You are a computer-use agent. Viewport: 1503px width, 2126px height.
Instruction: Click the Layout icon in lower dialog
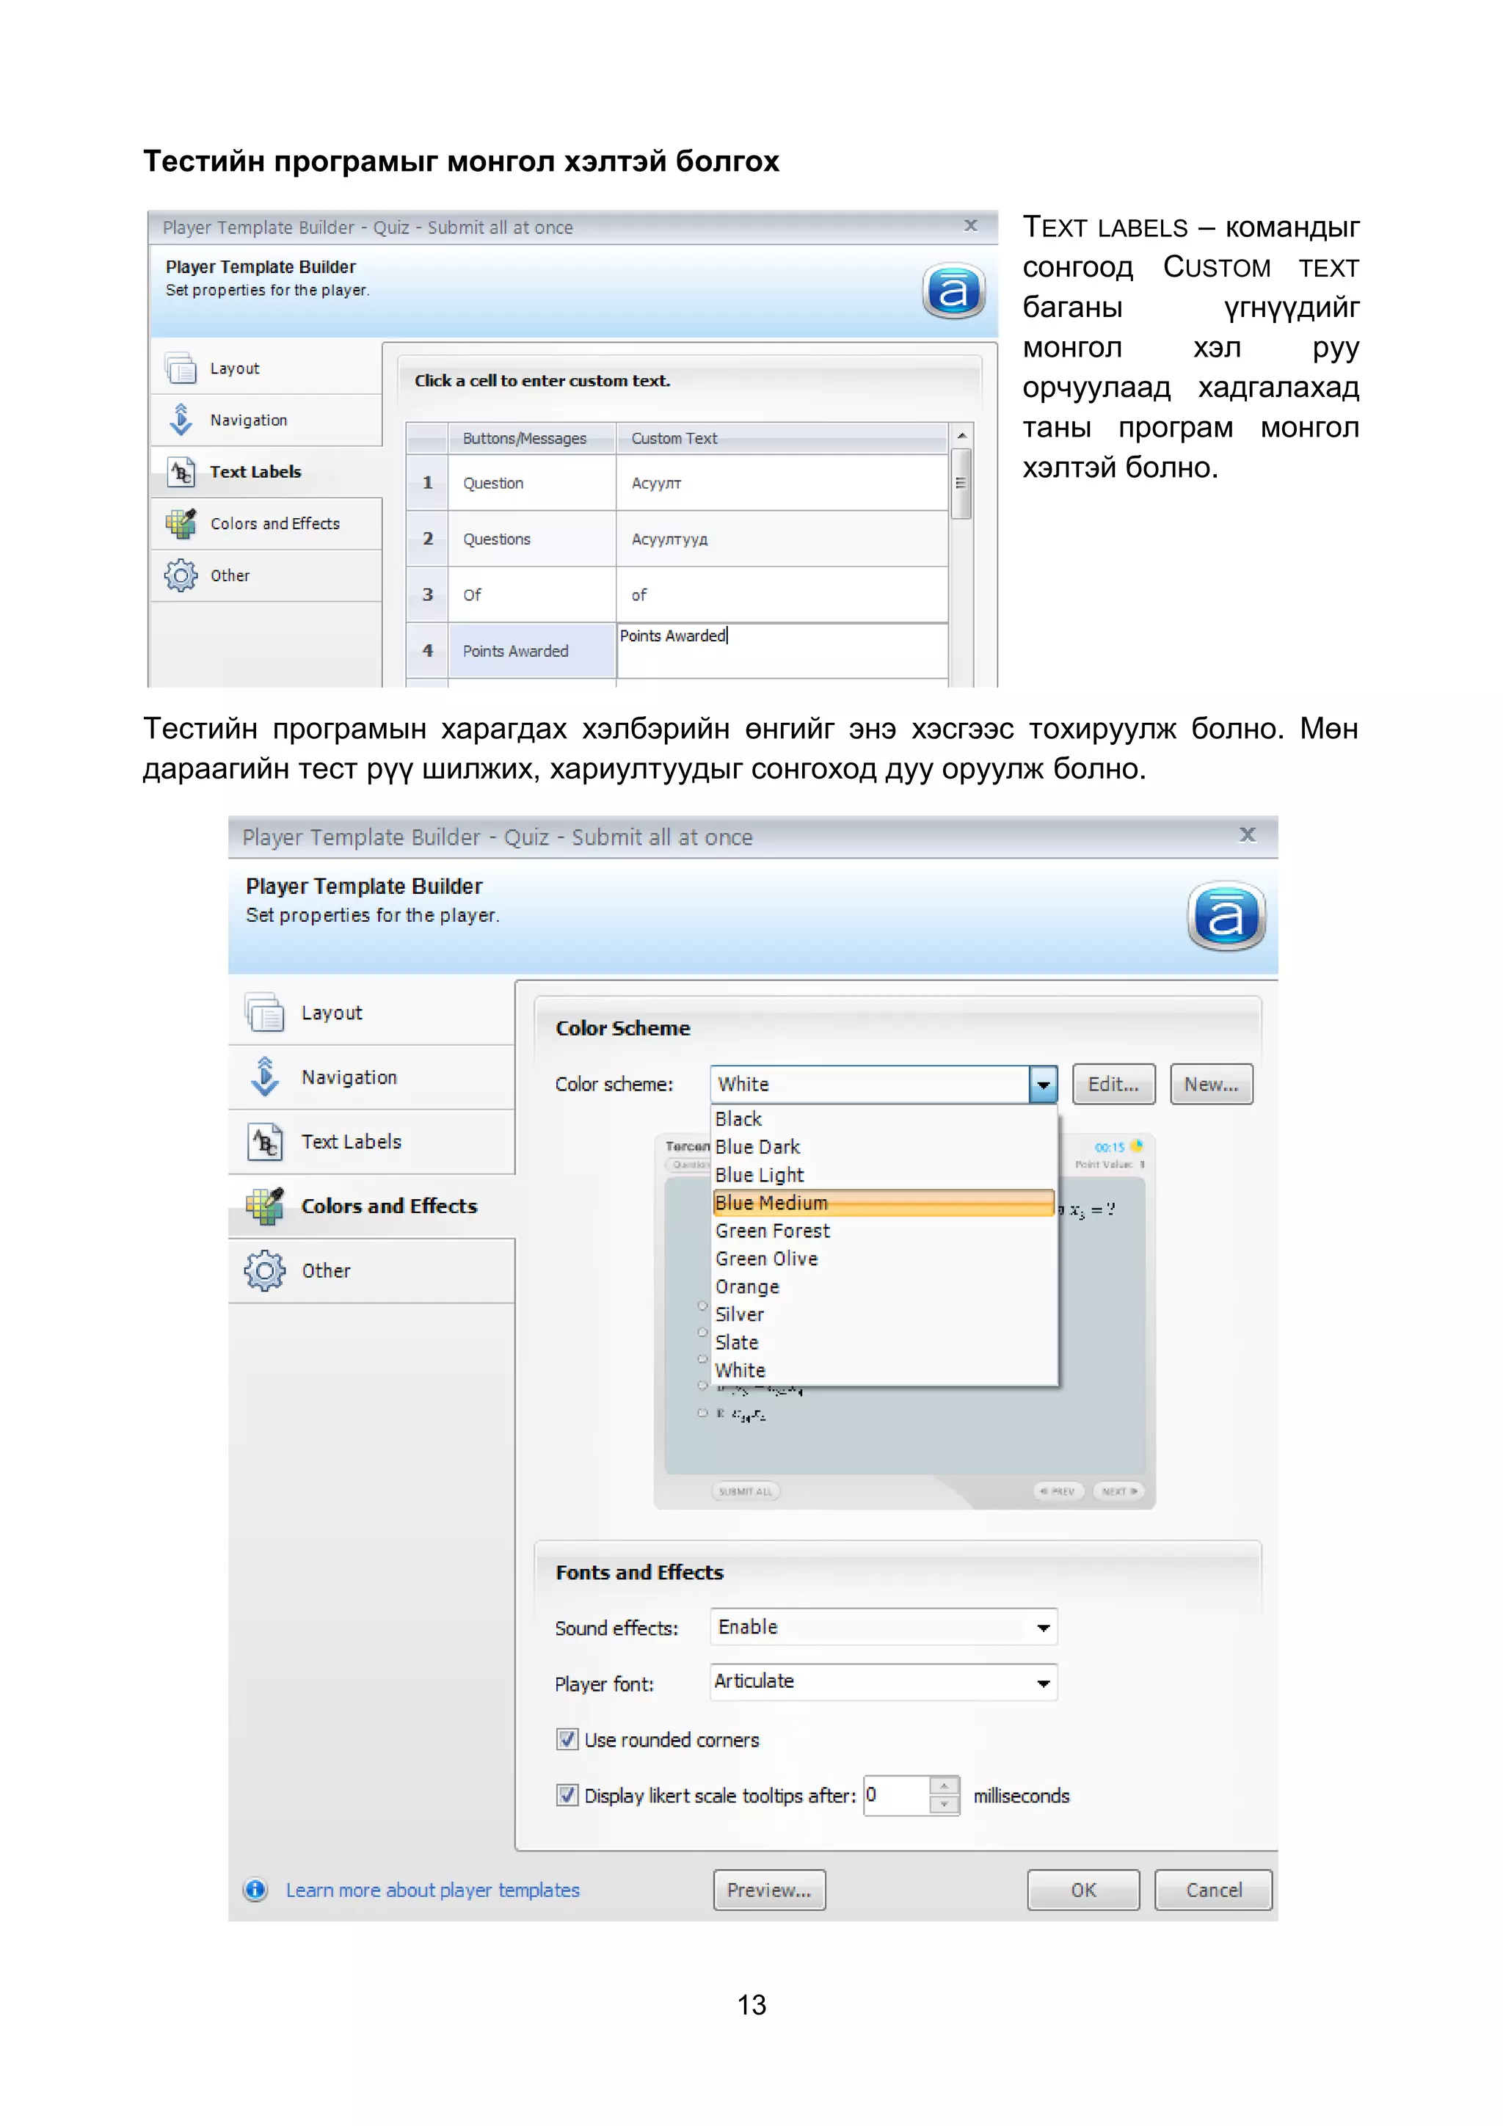(x=265, y=1012)
